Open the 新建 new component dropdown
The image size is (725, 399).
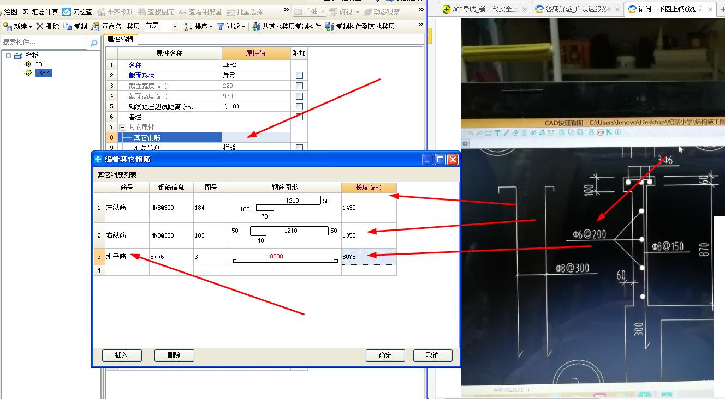(x=17, y=26)
